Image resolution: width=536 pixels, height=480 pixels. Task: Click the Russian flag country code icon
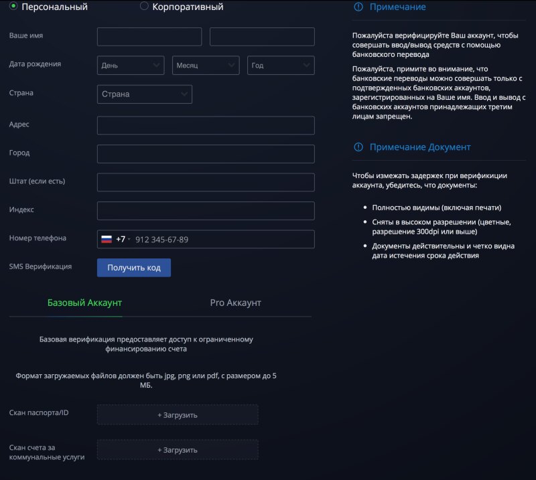point(107,239)
